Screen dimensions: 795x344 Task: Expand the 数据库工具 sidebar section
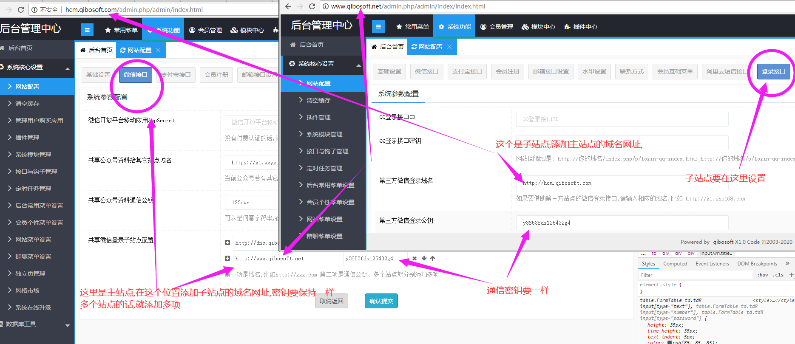point(67,325)
